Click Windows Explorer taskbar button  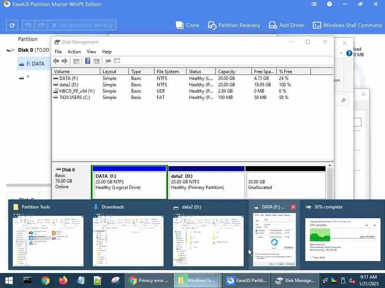coord(197,280)
